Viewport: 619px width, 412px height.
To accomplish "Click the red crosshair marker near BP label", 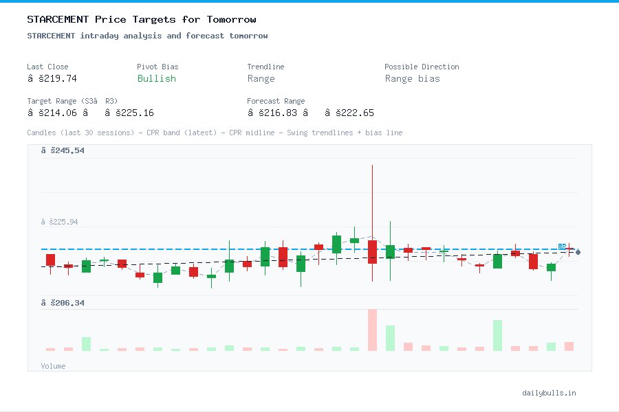I will [x=570, y=250].
